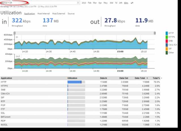The height and width of the screenshot is (131, 181).
Task: Click inside the outbound traffic chart area
Action: [x=84, y=61]
